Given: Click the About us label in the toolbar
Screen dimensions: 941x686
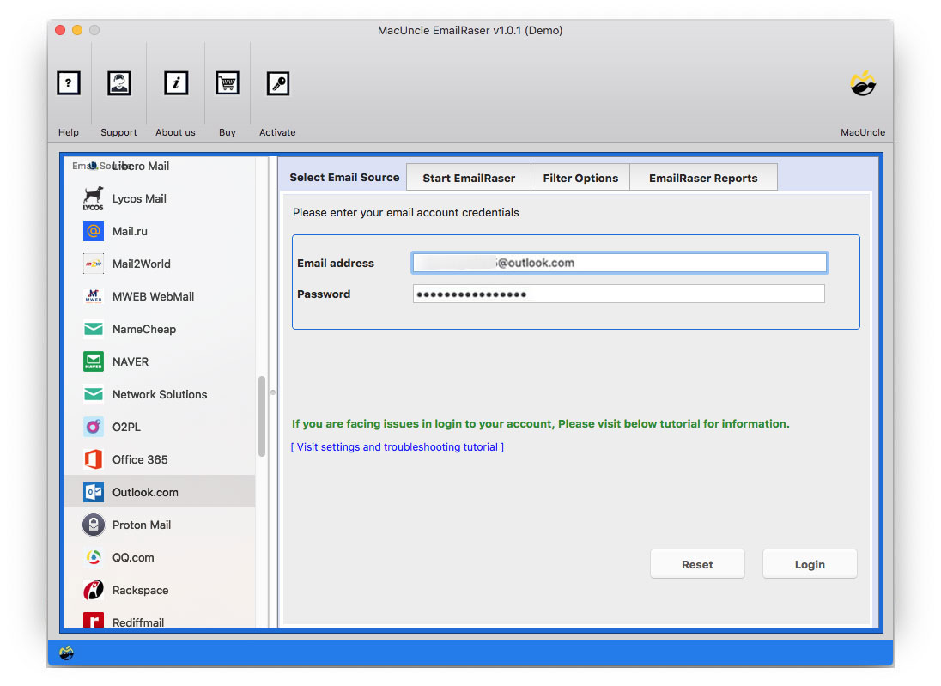Looking at the screenshot, I should 175,132.
